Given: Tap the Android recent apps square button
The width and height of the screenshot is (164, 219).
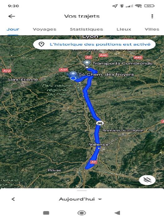Looking at the screenshot, I should click(46, 213).
